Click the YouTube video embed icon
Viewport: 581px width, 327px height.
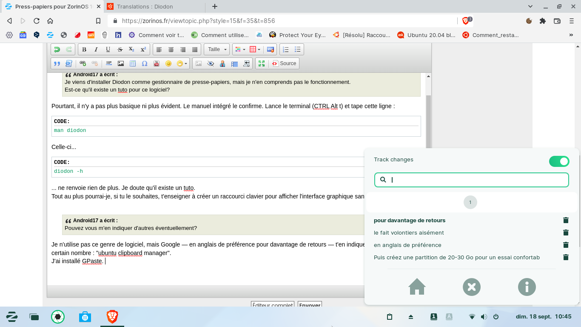point(157,63)
